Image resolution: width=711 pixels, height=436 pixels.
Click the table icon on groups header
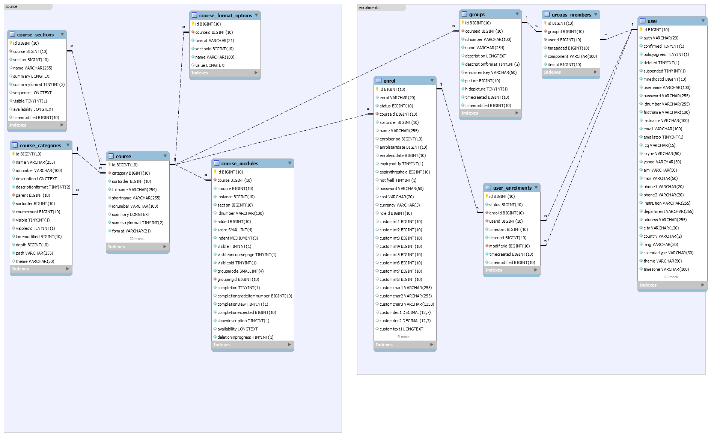(x=464, y=14)
